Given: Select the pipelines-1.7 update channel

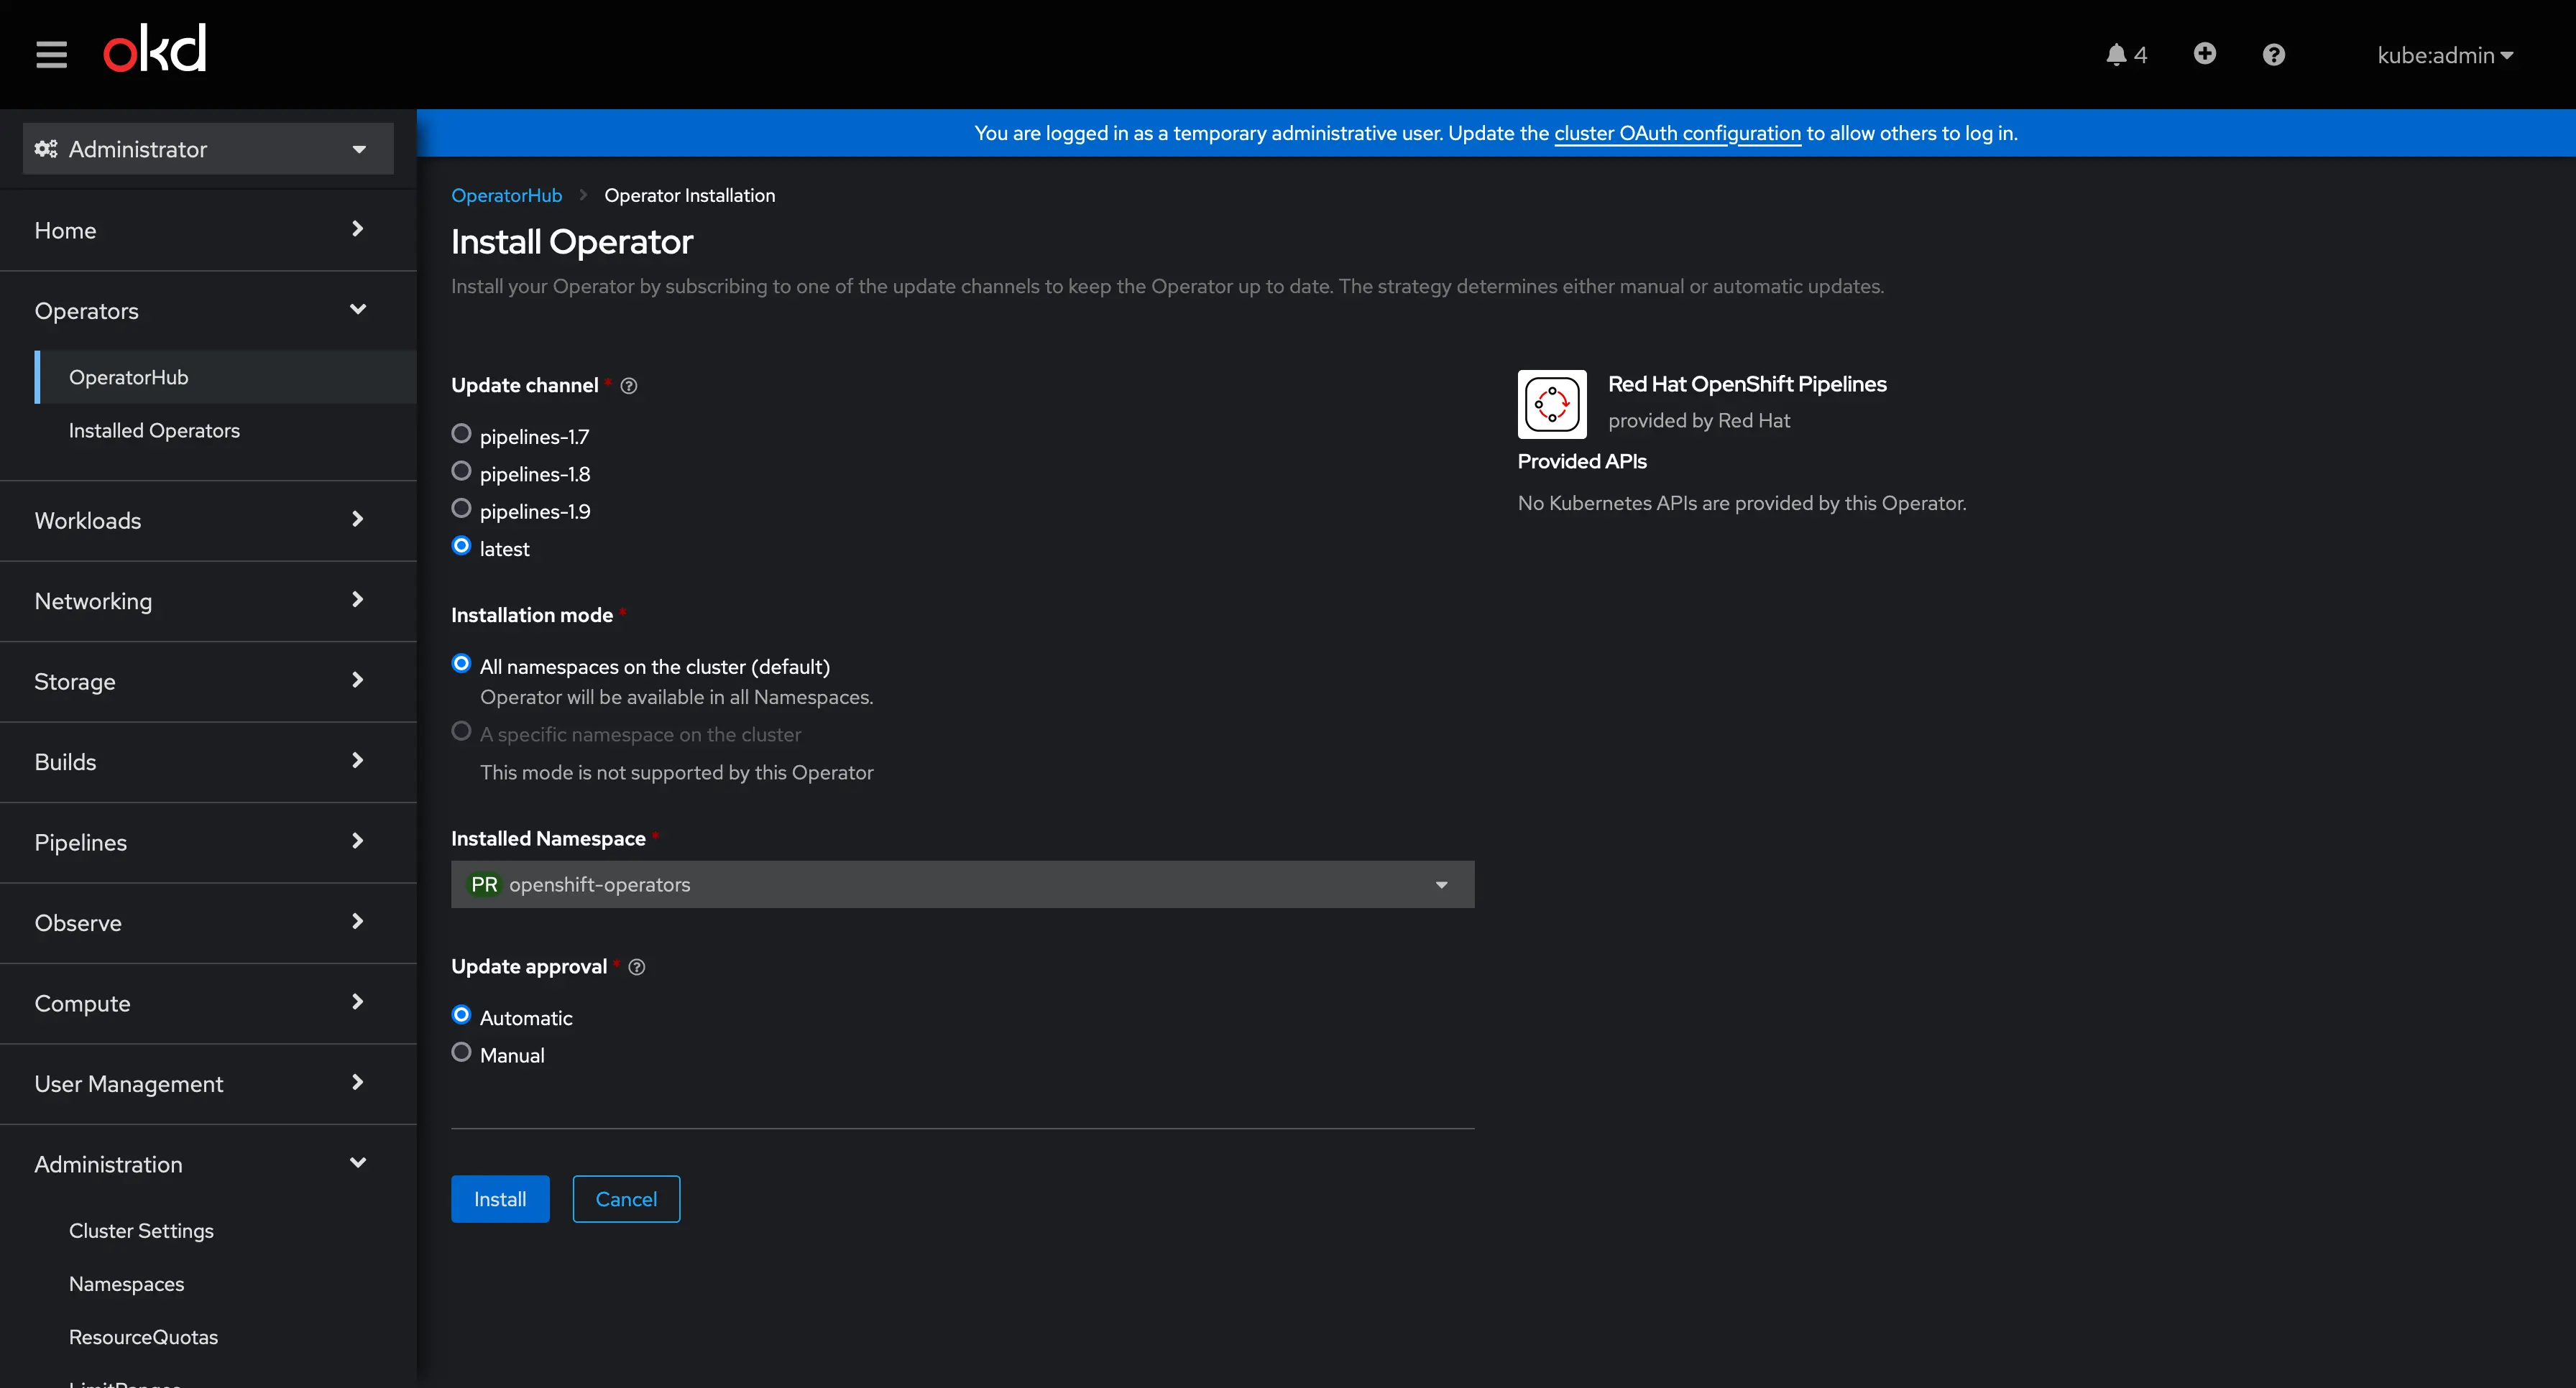Looking at the screenshot, I should tap(461, 434).
